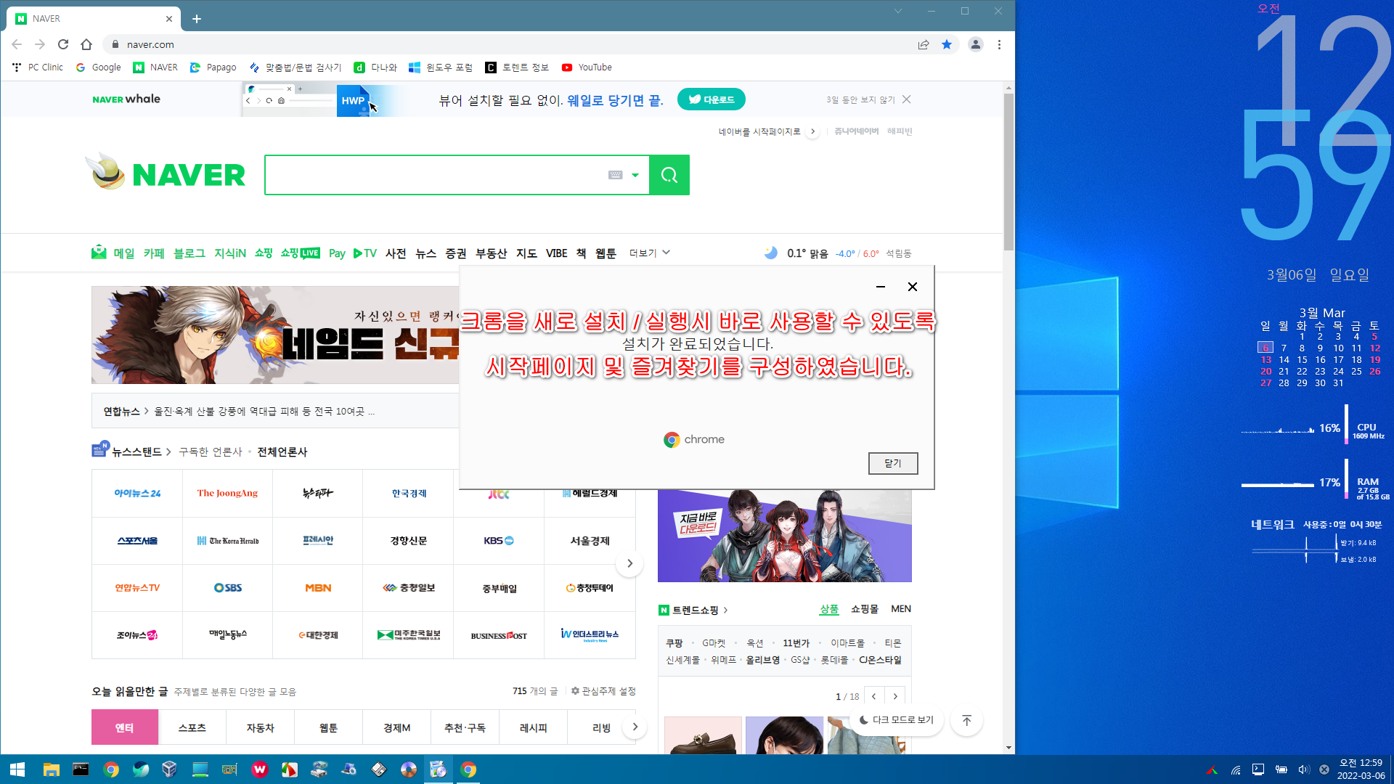
Task: Open 뉴스스탠드 section arrow
Action: tap(168, 452)
